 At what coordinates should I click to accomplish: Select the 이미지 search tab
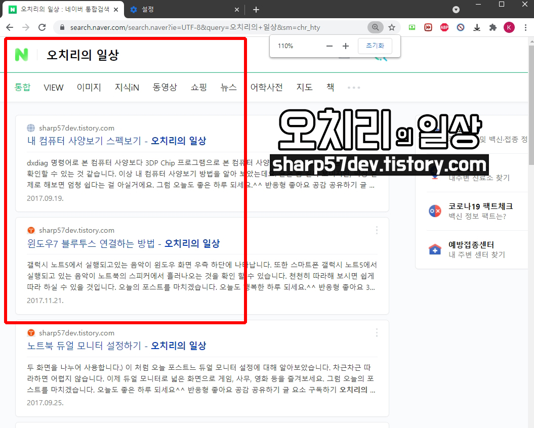[89, 87]
